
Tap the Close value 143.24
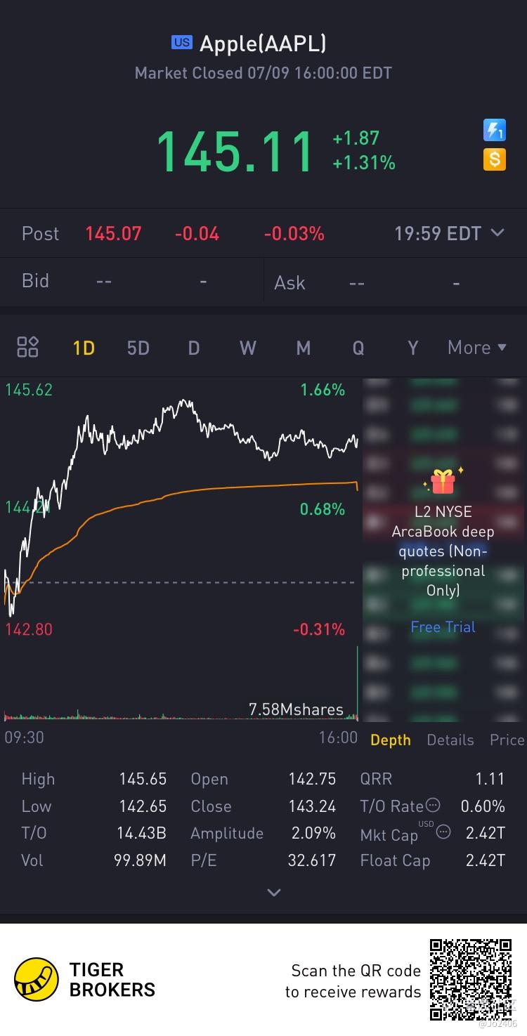[x=312, y=806]
